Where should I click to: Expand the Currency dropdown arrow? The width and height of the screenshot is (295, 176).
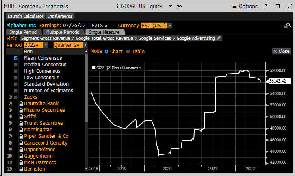(x=170, y=26)
